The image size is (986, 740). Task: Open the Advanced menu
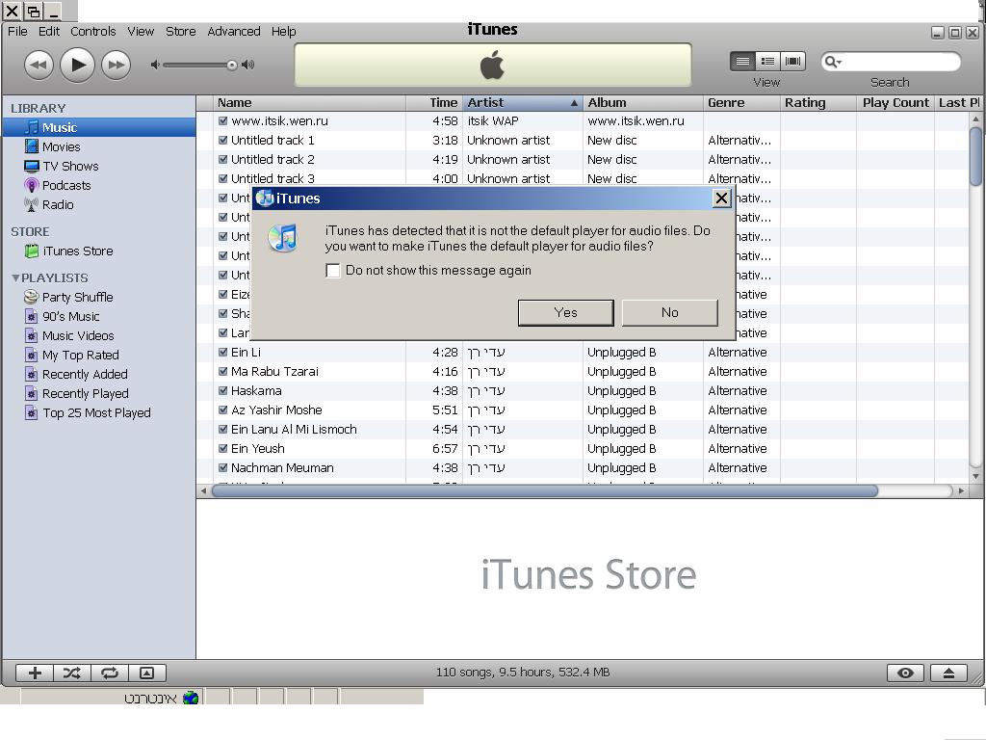pos(234,32)
